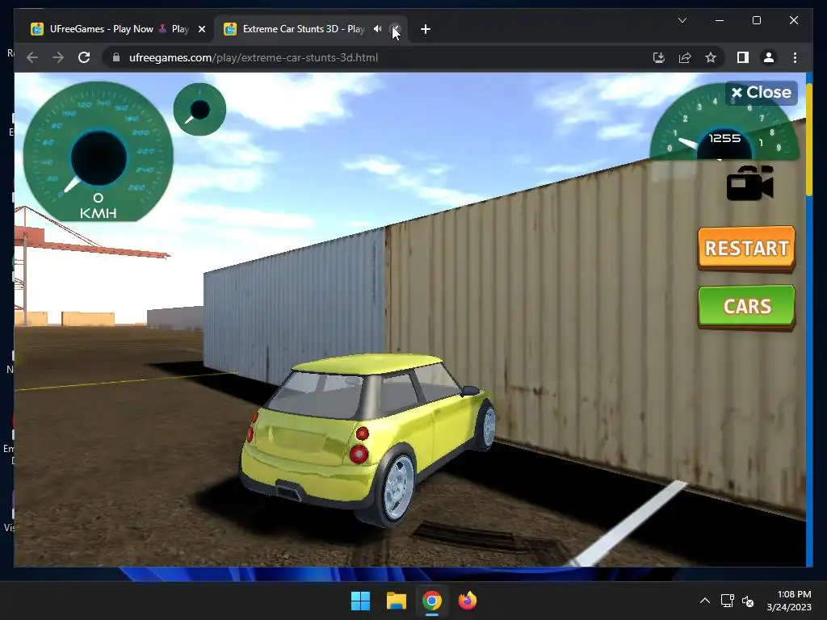Click the orange RESTART button

coord(746,249)
